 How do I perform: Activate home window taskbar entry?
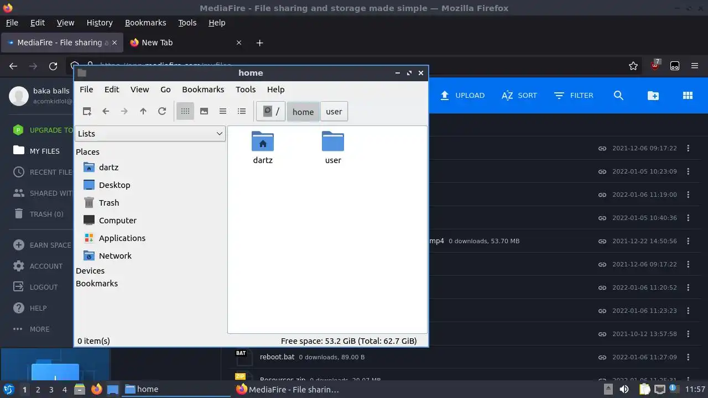(x=176, y=389)
